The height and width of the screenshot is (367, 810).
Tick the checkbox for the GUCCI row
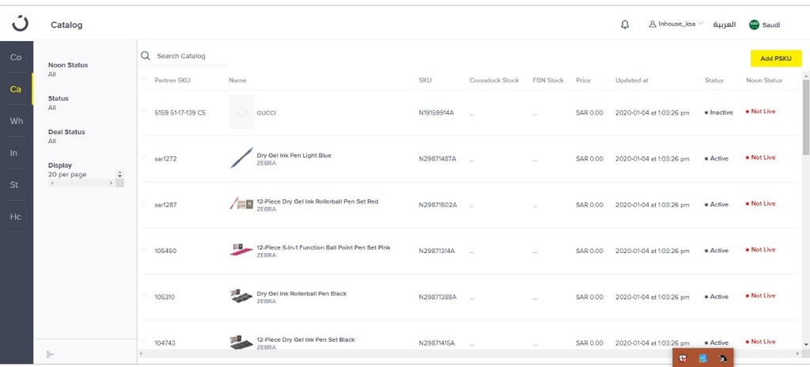[x=144, y=112]
